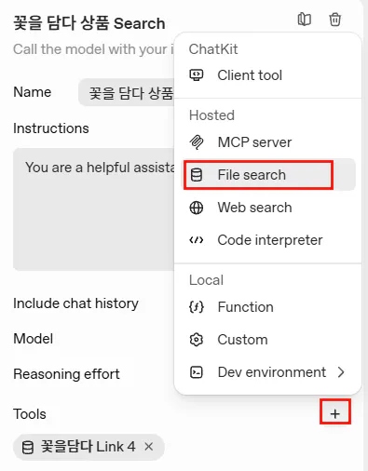Click the Instructions label
Image resolution: width=368 pixels, height=471 pixels.
51,128
